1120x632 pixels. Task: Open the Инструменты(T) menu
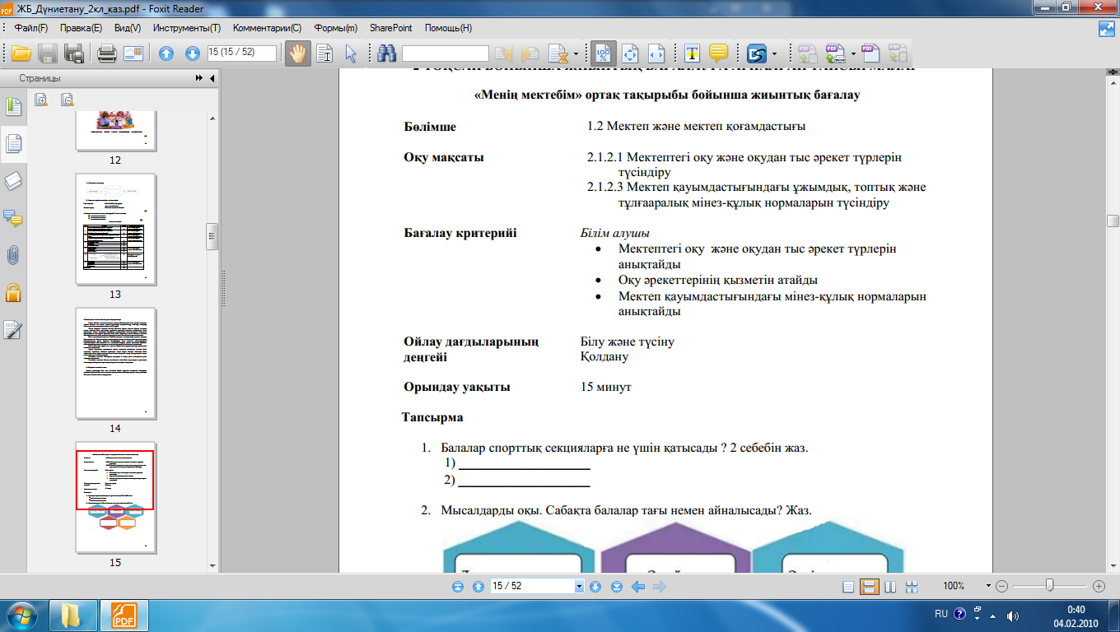186,28
